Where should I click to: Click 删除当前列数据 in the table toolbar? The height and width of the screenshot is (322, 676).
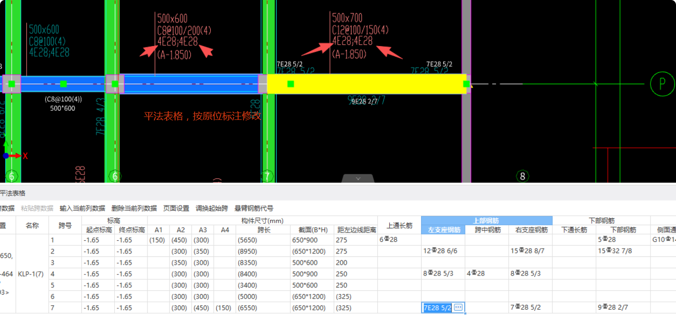(x=134, y=208)
